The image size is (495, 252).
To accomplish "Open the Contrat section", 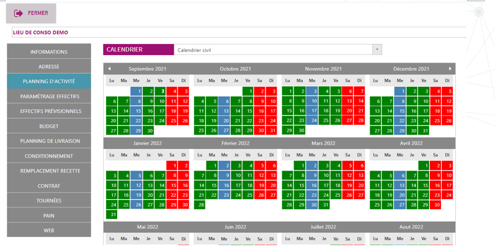I will [49, 186].
